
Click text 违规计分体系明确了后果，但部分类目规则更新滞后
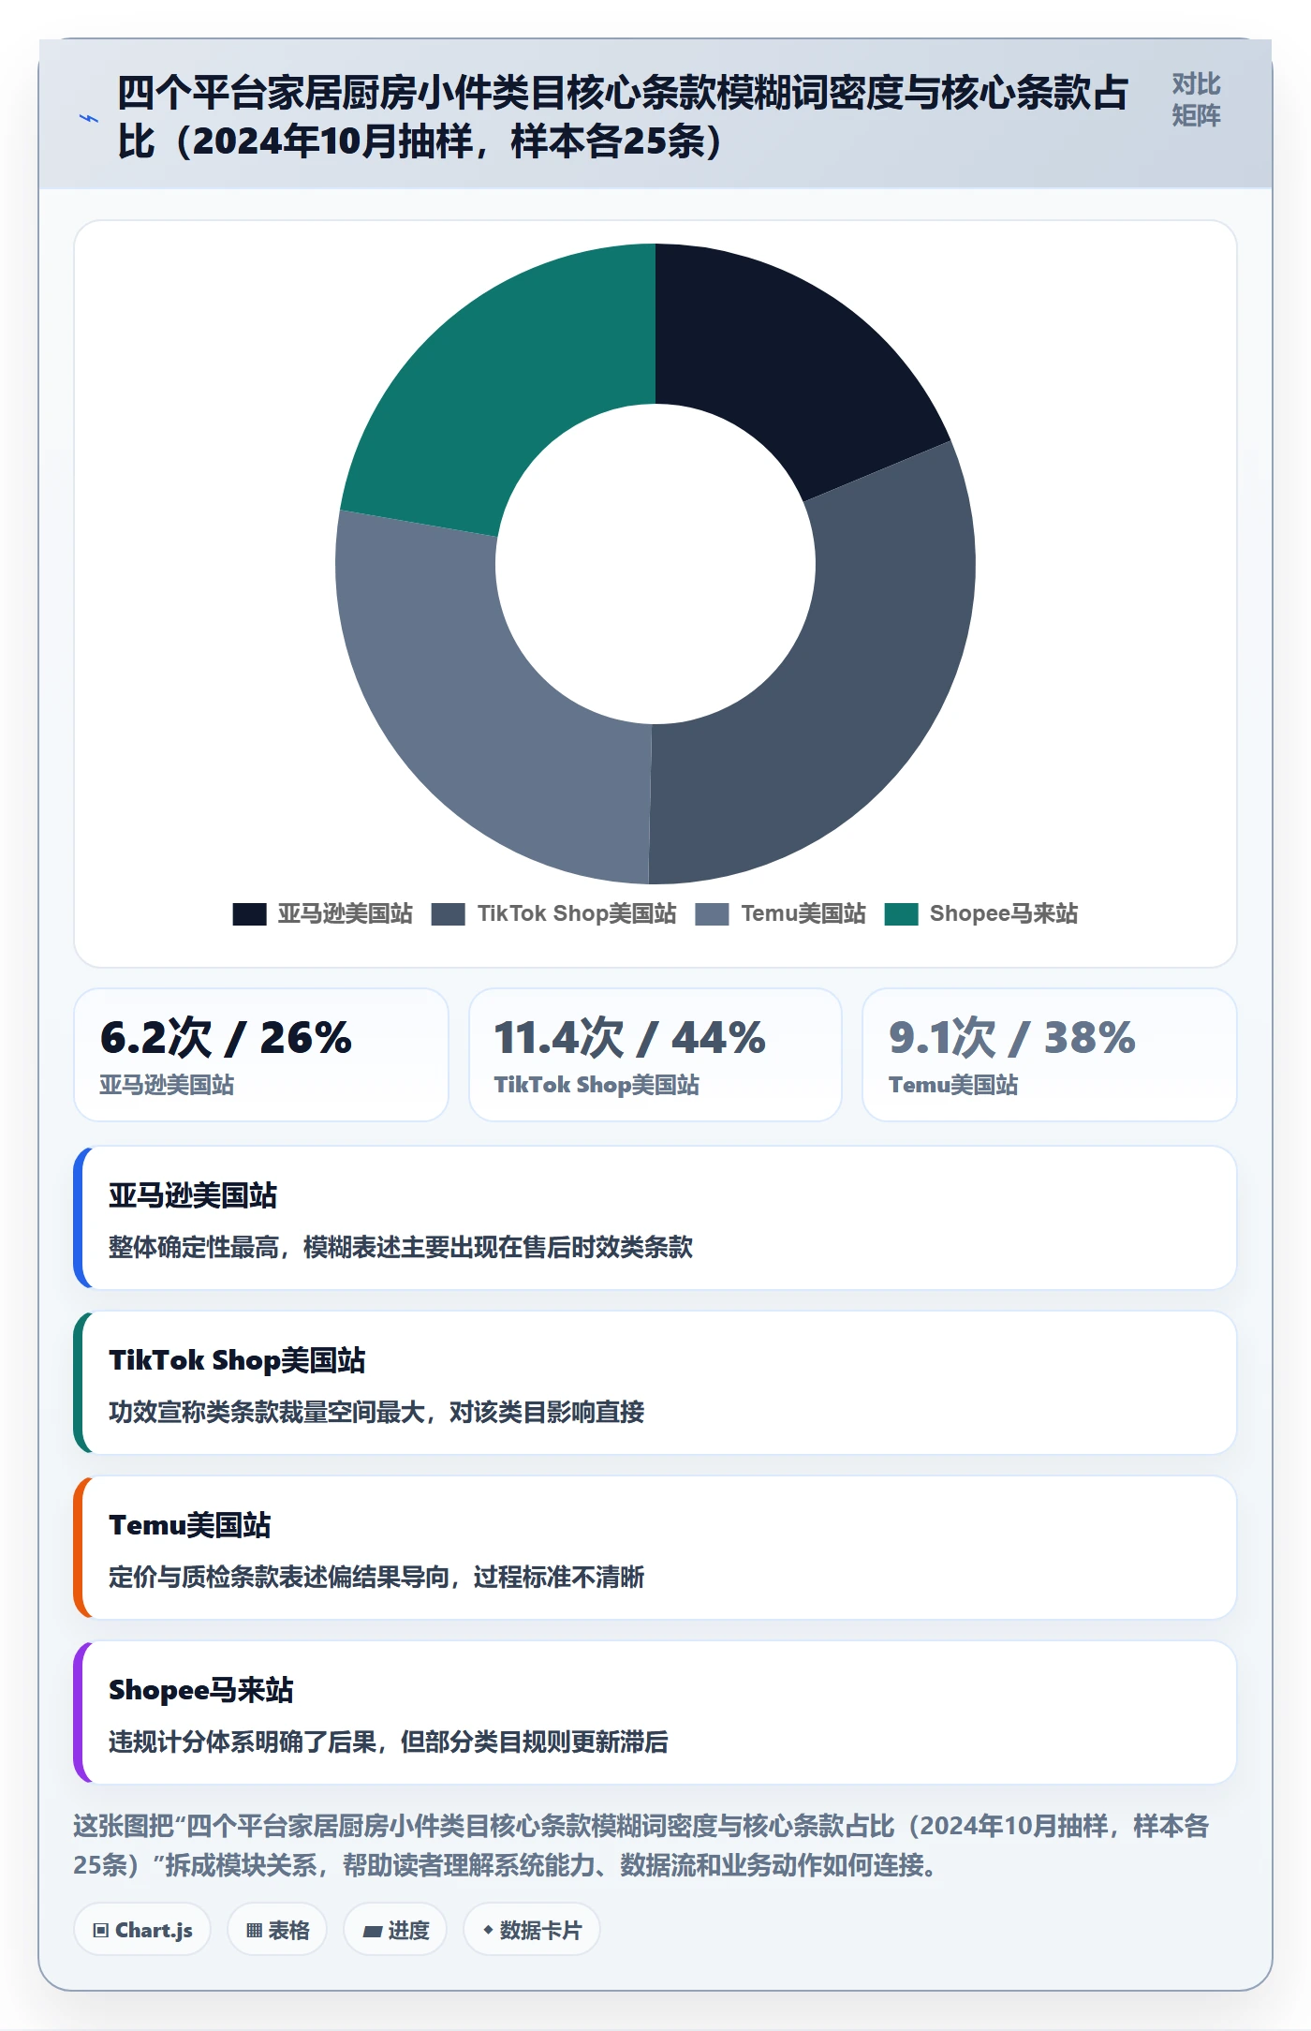coord(389,1742)
